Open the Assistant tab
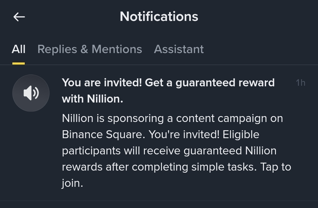The image size is (318, 208). 179,49
